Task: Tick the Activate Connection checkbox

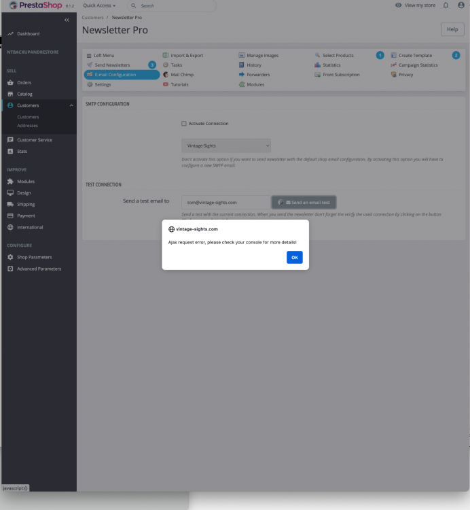Action: [x=184, y=124]
